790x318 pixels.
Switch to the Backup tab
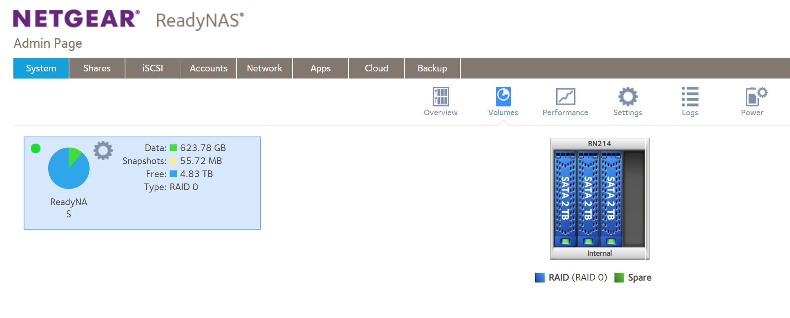(432, 68)
